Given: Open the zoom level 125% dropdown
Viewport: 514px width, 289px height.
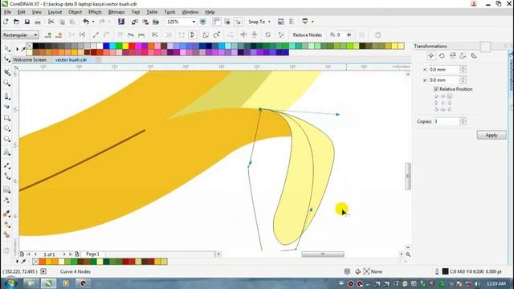Looking at the screenshot, I should coord(194,22).
